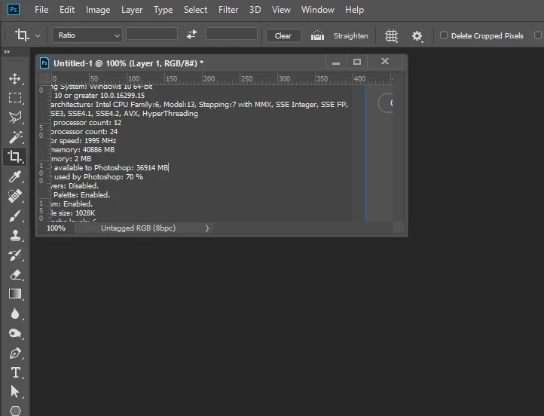Select the Clone Stamp tool
The width and height of the screenshot is (544, 416).
(x=15, y=235)
